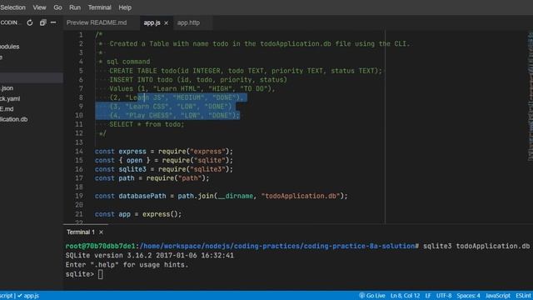Viewport: 533px width, 300px height.
Task: Click the const express require line
Action: 164,152
